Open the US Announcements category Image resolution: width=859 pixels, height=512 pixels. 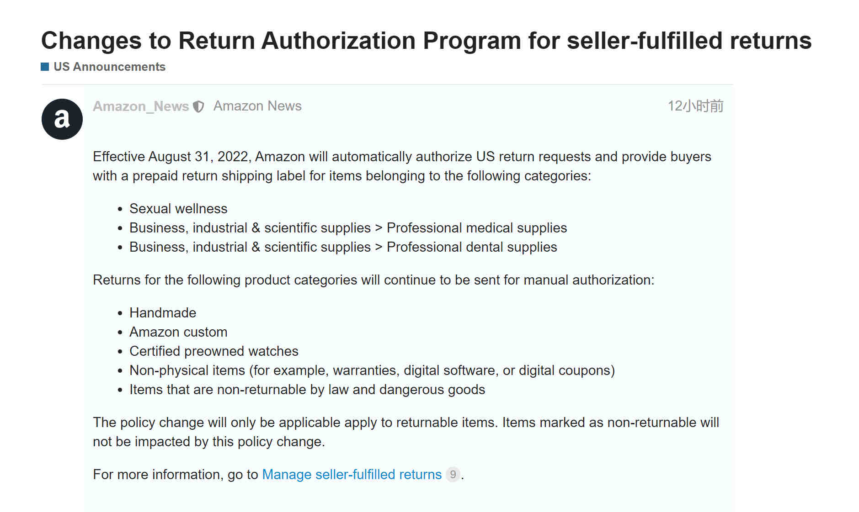[109, 67]
